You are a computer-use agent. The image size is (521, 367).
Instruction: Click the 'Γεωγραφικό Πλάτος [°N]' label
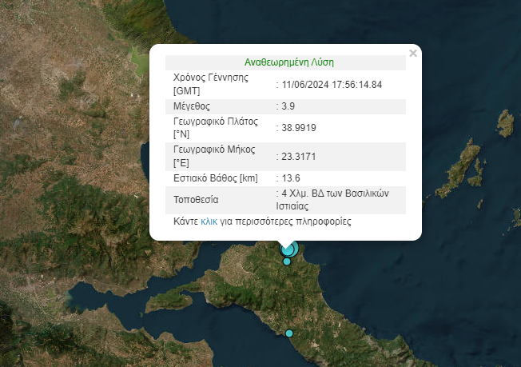[216, 128]
